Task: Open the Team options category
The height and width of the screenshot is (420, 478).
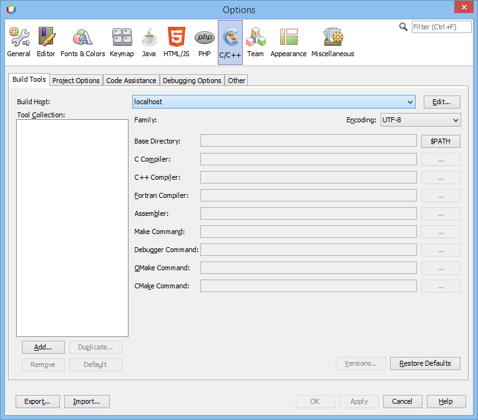Action: pos(255,42)
